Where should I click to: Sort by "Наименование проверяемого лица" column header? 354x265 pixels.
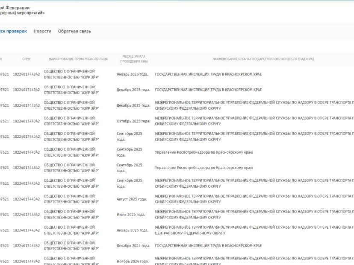[x=78, y=59]
